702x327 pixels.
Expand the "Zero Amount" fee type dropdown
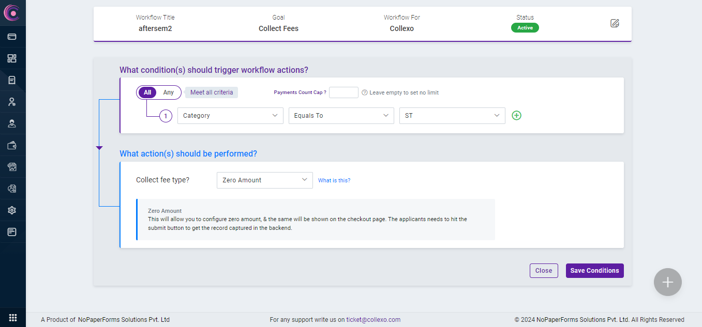point(264,180)
